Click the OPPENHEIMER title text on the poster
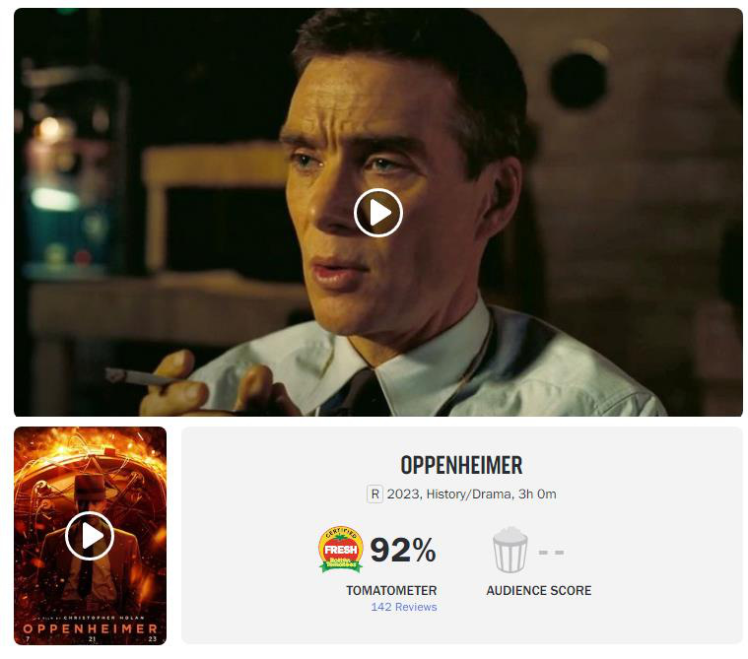This screenshot has width=748, height=659. click(x=90, y=628)
